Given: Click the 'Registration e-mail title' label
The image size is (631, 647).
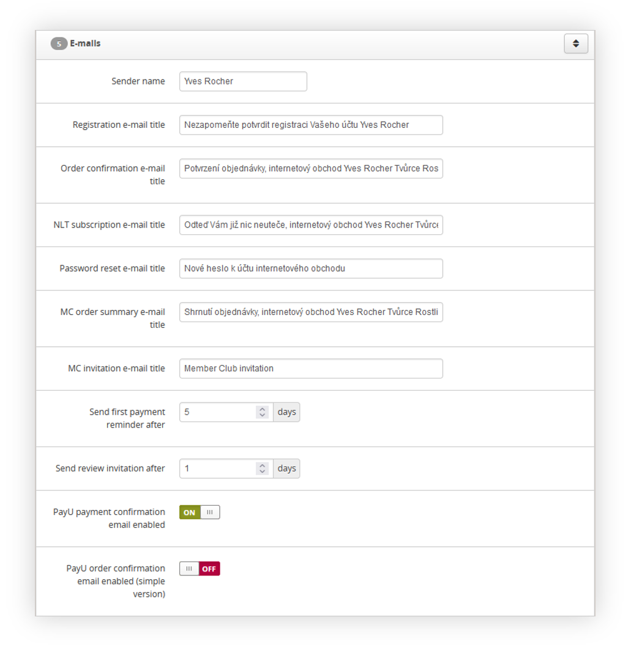Looking at the screenshot, I should pyautogui.click(x=119, y=125).
